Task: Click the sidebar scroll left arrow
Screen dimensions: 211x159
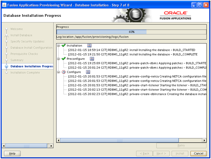Action: 4,146
